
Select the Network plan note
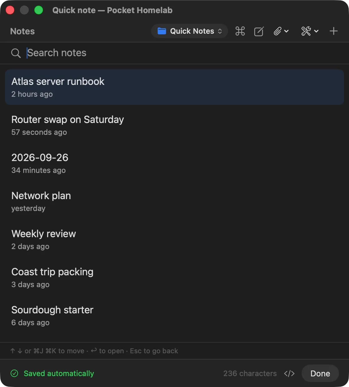(x=174, y=201)
